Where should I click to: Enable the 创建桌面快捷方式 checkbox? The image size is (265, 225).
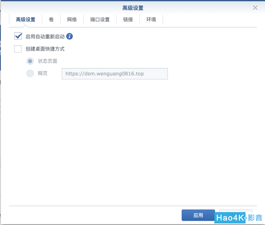18,49
